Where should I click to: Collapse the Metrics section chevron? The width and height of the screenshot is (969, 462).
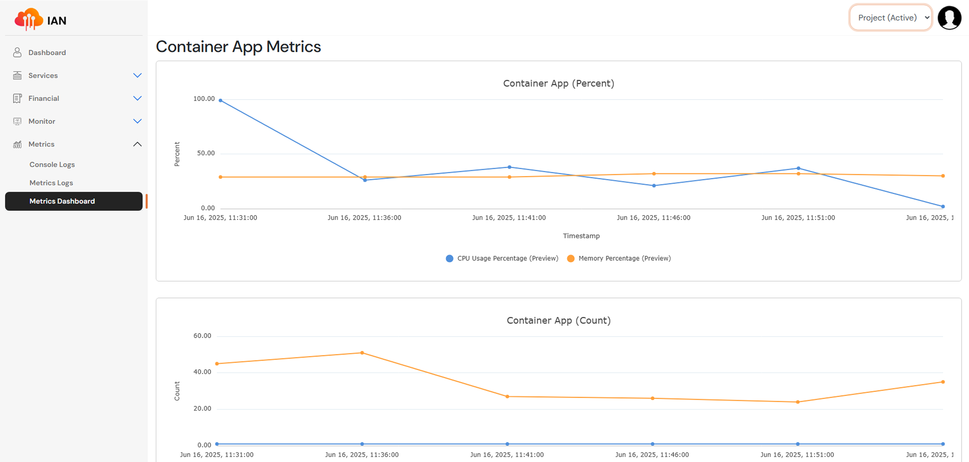(x=137, y=144)
